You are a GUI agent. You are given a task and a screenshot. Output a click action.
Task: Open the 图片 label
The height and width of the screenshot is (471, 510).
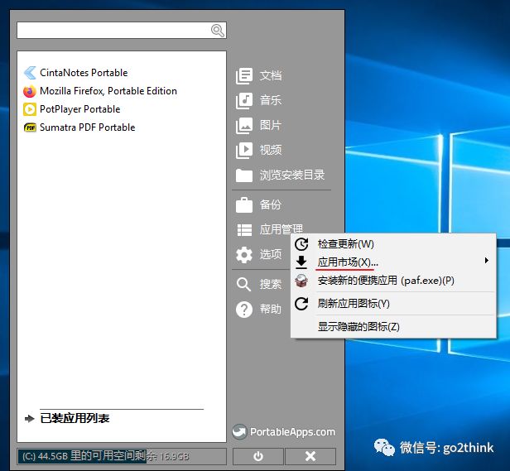tap(271, 125)
